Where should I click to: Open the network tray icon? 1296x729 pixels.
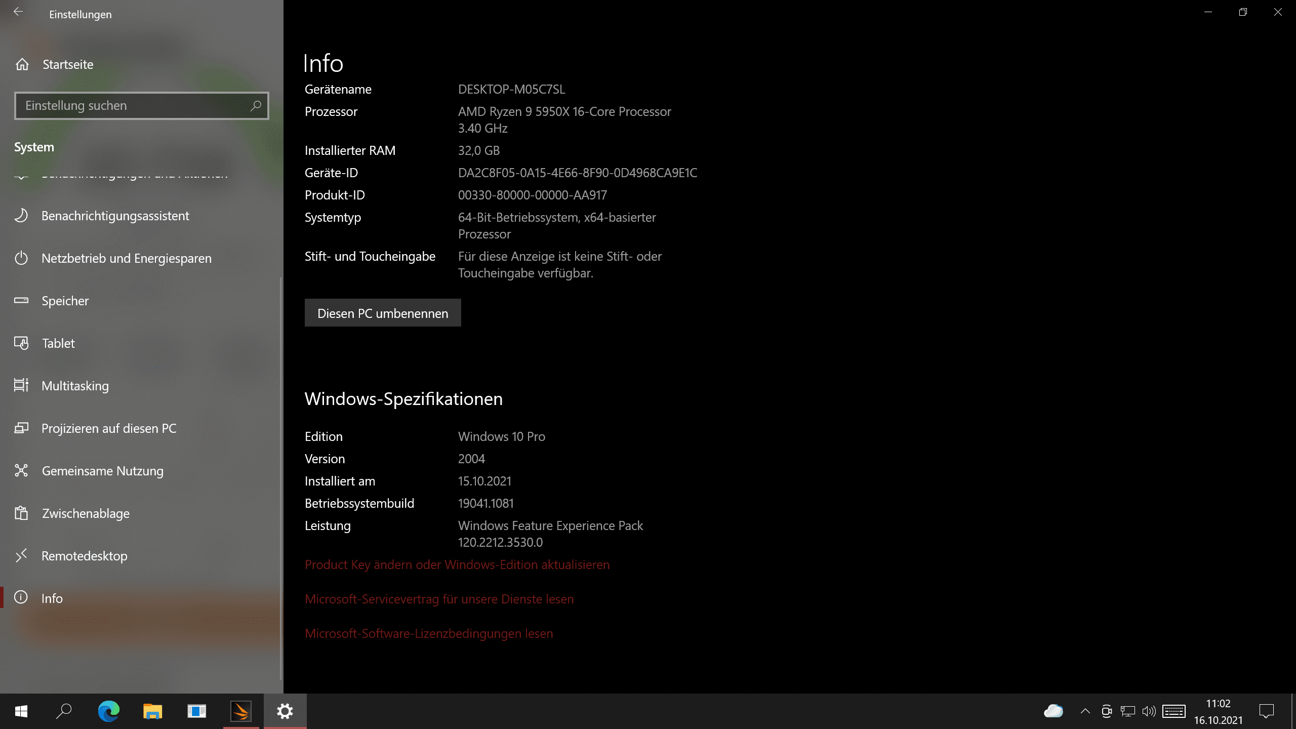[x=1128, y=711]
